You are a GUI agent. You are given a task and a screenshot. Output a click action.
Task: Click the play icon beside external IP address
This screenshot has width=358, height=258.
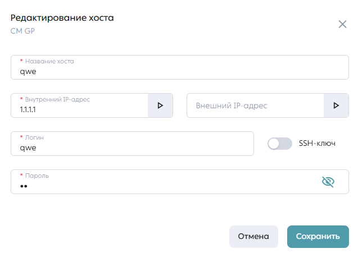336,105
